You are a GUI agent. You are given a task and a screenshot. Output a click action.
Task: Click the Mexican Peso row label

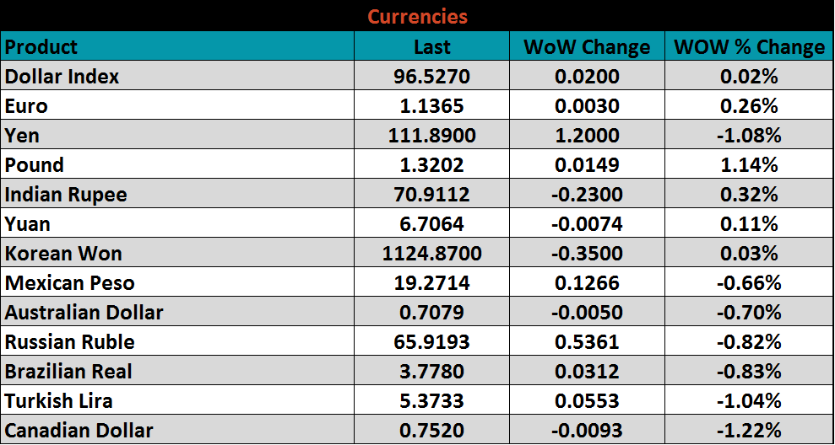pyautogui.click(x=70, y=283)
